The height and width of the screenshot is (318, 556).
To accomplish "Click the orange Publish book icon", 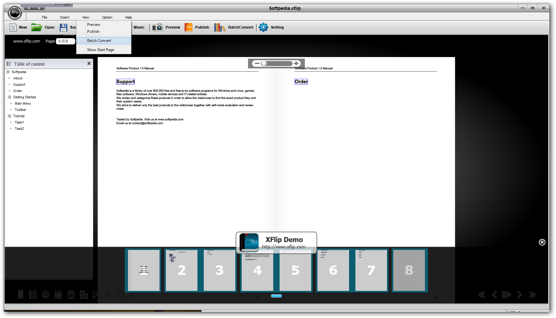I will (189, 27).
